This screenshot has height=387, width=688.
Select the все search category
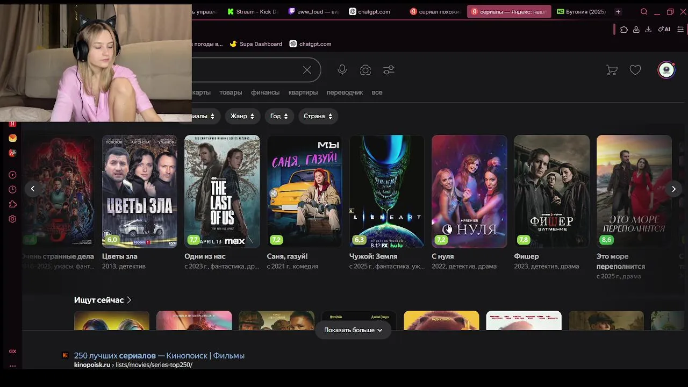click(377, 92)
